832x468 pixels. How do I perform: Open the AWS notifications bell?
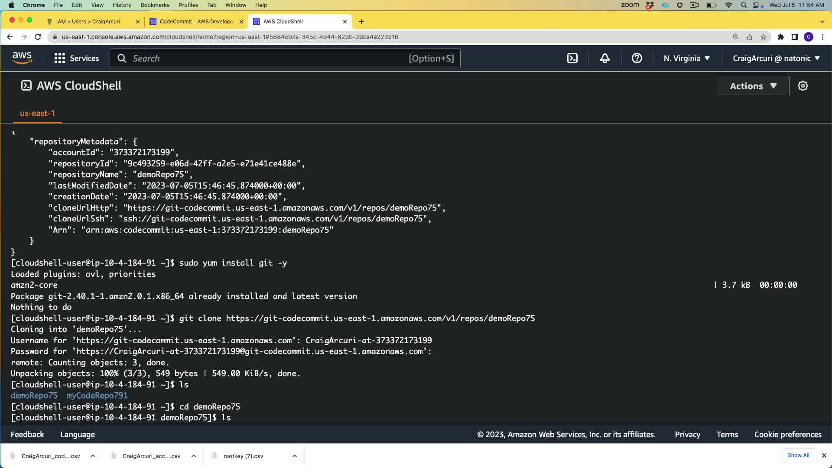(604, 58)
